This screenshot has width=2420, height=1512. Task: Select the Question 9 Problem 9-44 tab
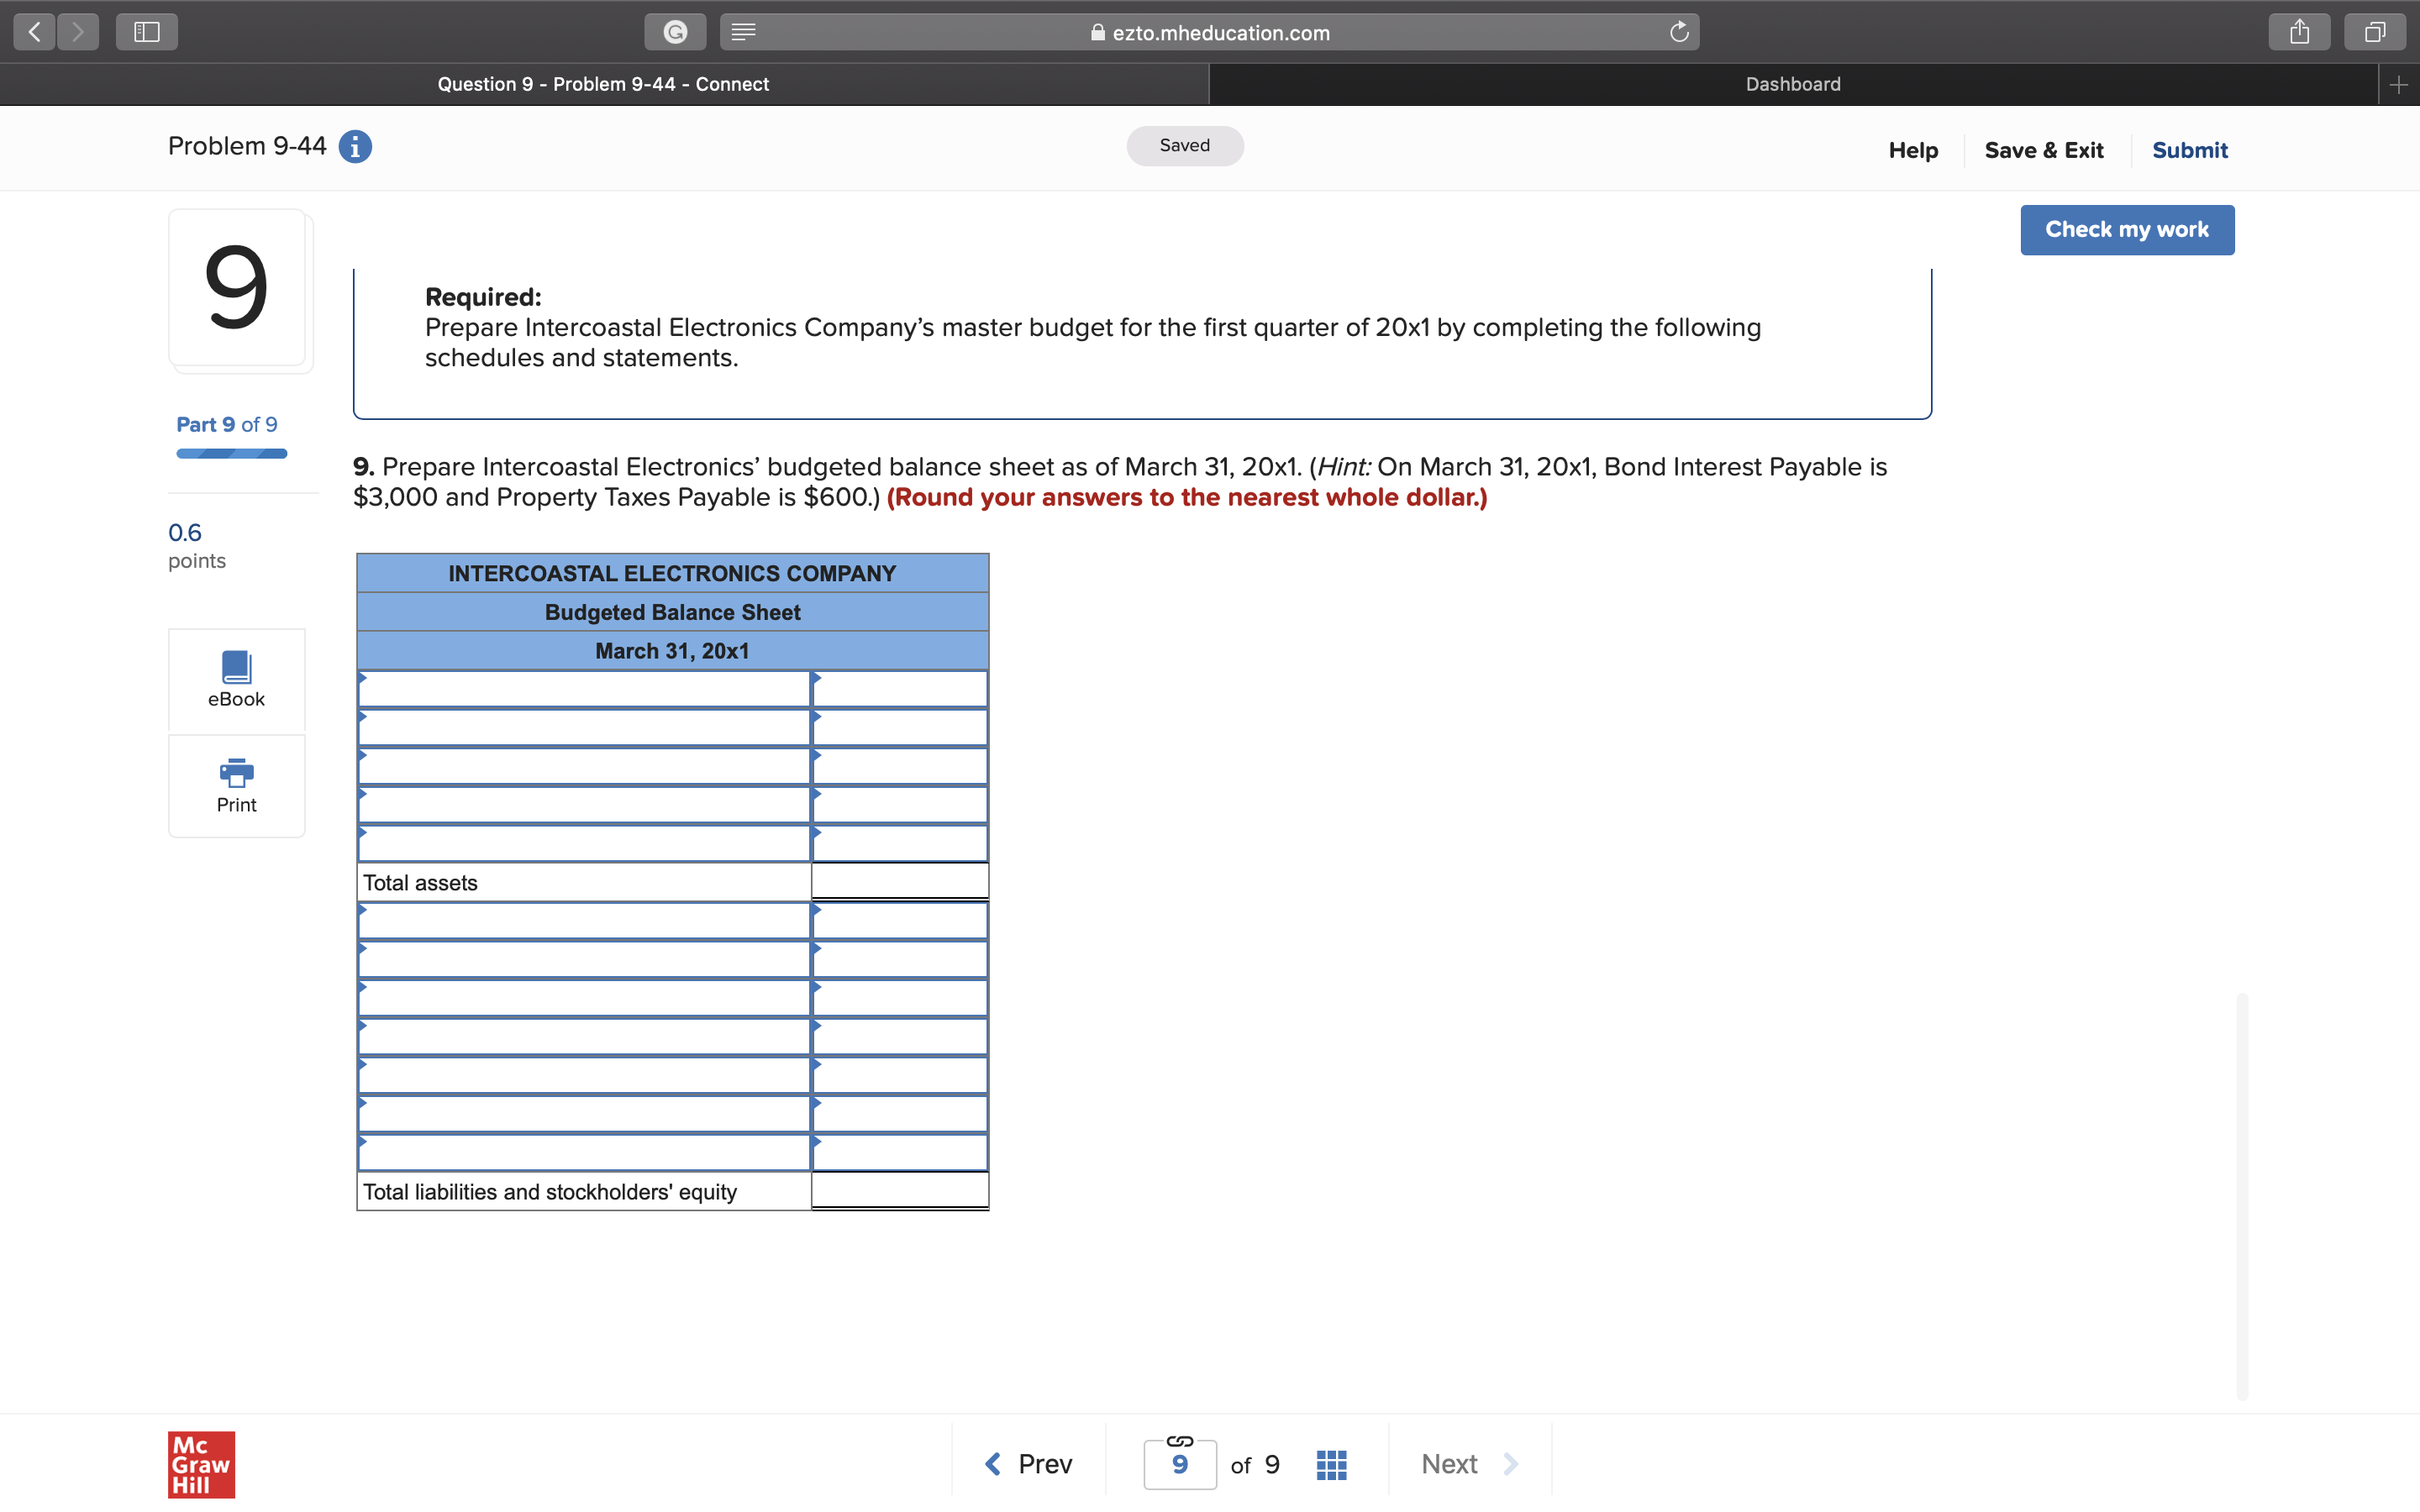603,84
